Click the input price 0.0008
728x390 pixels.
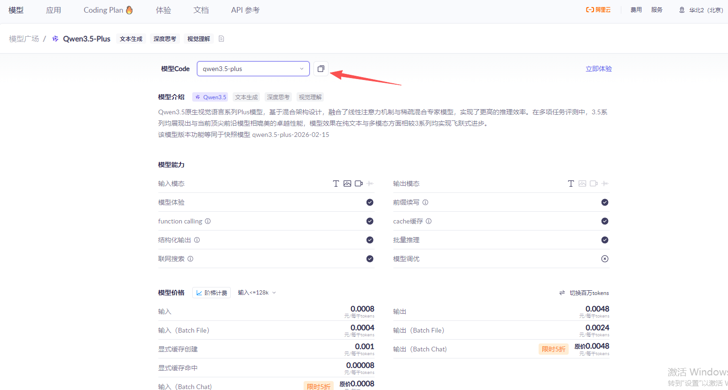coord(362,309)
